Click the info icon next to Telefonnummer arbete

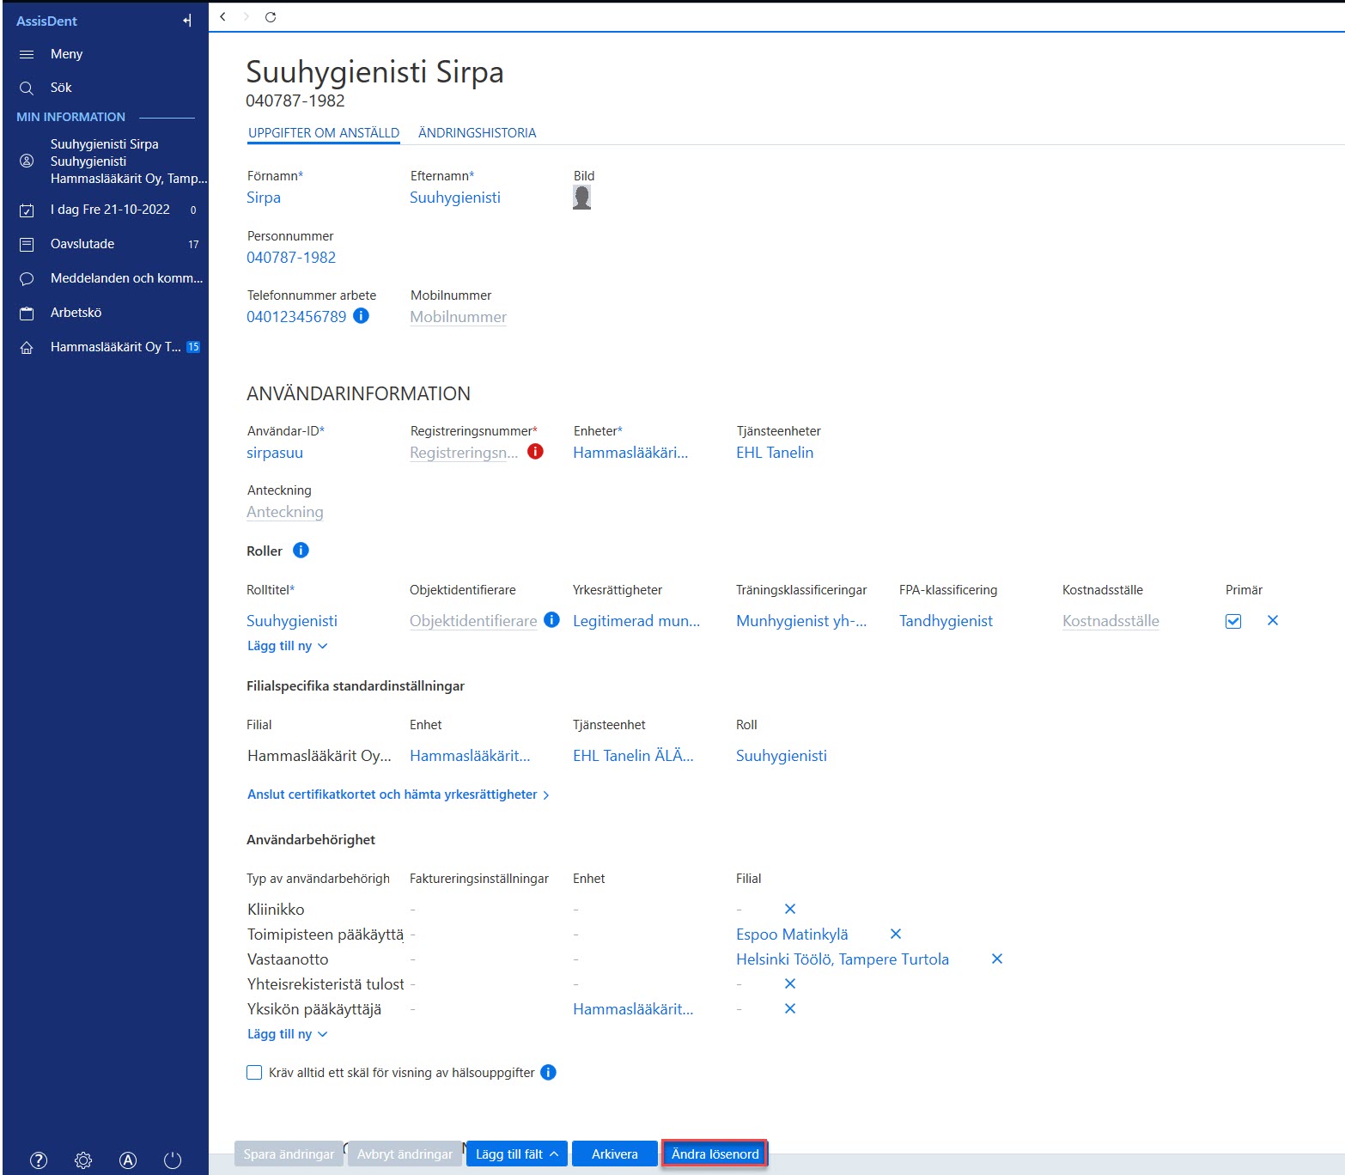362,315
